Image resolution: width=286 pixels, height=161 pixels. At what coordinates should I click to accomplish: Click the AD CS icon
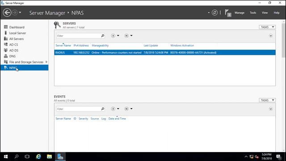pos(6,44)
